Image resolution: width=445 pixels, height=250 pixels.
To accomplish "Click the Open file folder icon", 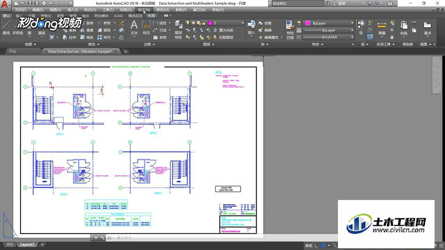I will (23, 3).
